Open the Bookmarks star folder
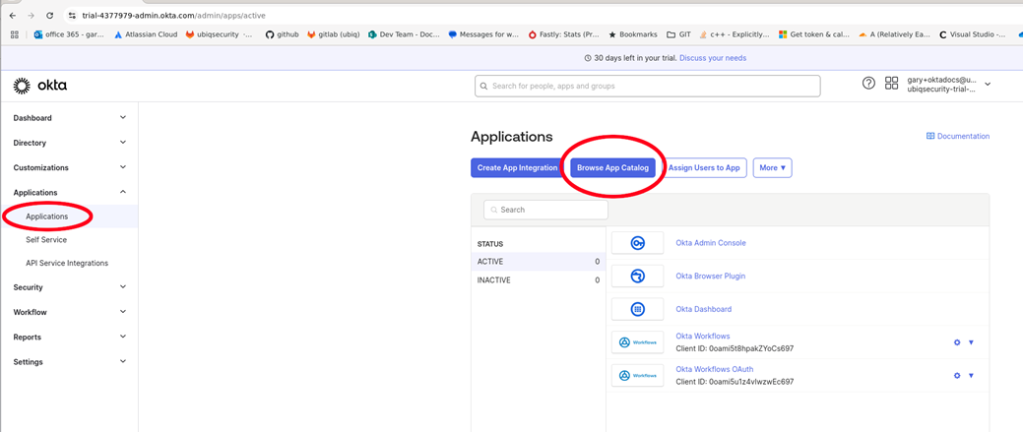The image size is (1023, 432). [631, 34]
